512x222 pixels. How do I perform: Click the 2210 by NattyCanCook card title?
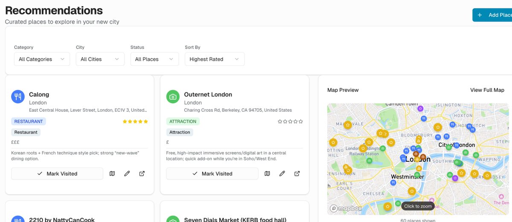click(x=62, y=220)
